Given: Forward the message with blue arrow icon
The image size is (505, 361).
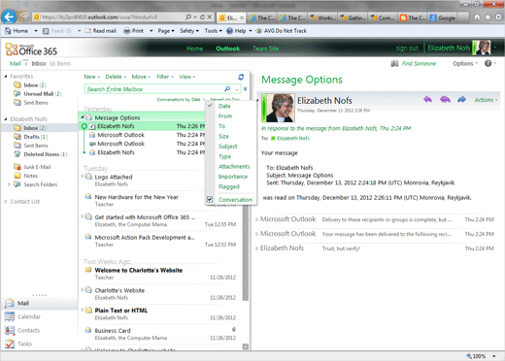Looking at the screenshot, I should (x=461, y=100).
